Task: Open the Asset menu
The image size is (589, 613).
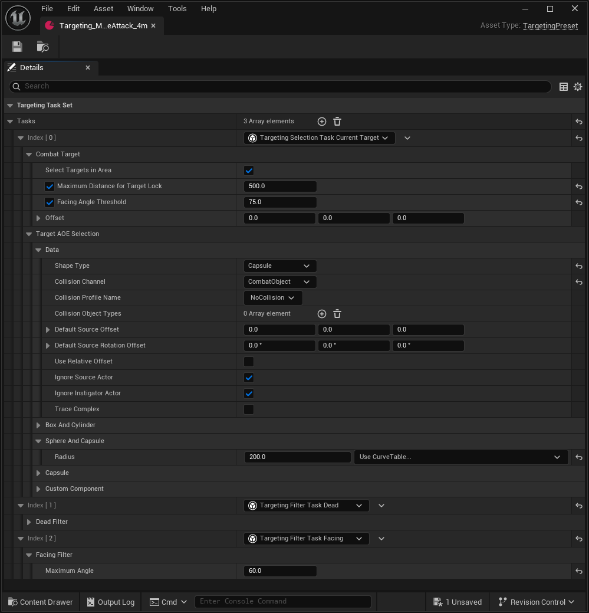Action: click(104, 9)
